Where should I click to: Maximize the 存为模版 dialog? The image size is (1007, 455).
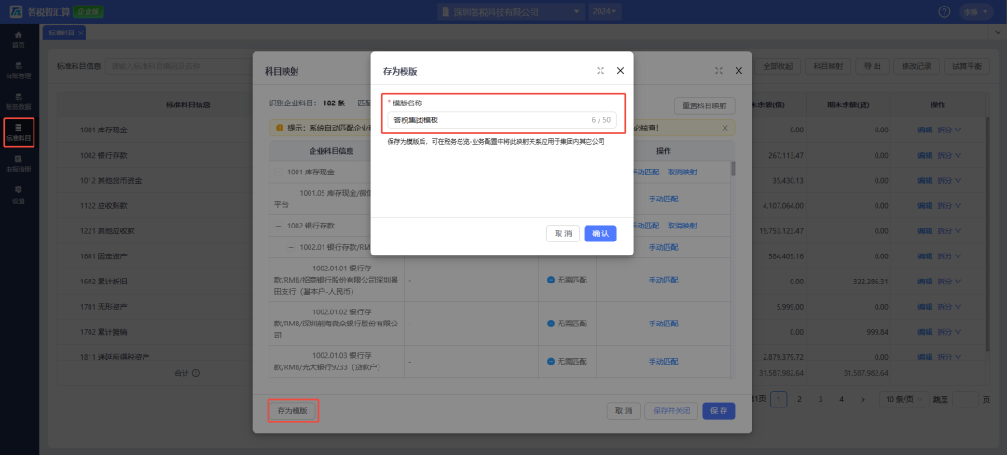coord(600,71)
